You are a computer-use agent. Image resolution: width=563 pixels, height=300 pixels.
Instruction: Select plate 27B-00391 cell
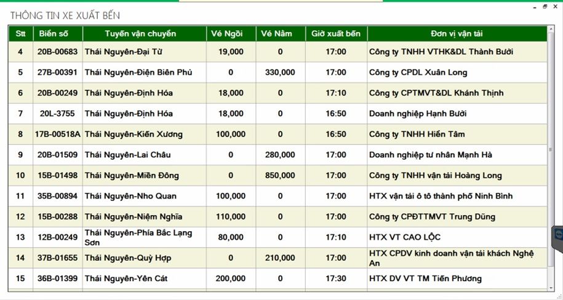[x=57, y=73]
